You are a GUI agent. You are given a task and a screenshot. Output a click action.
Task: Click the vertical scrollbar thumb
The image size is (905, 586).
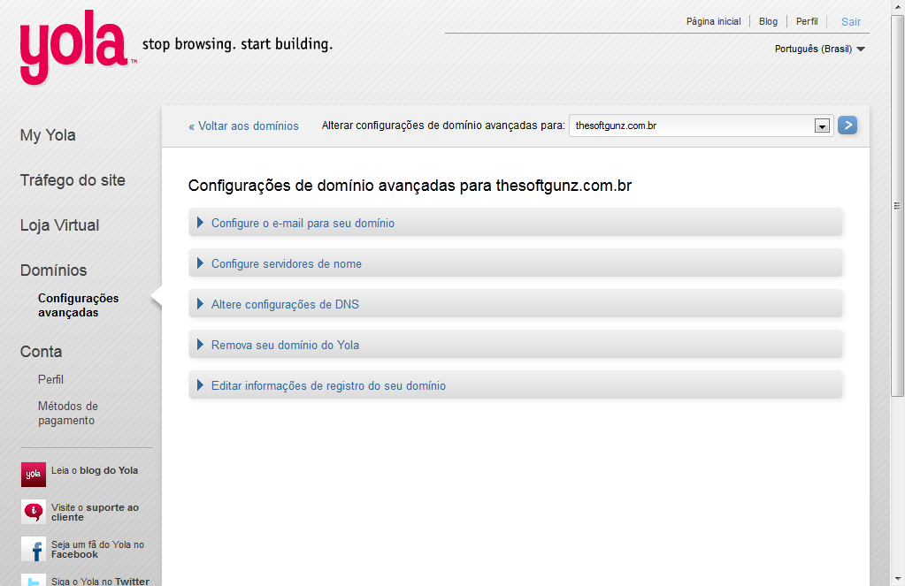(x=897, y=205)
